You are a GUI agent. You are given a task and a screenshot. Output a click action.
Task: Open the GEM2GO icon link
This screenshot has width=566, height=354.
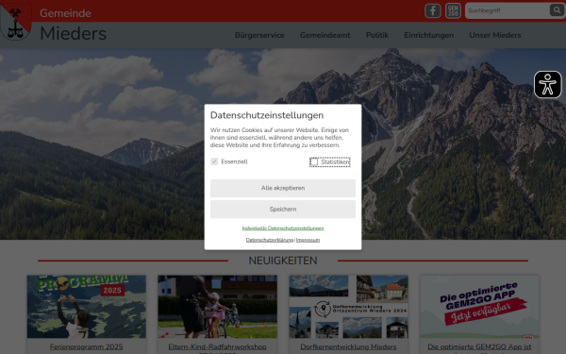click(x=453, y=10)
